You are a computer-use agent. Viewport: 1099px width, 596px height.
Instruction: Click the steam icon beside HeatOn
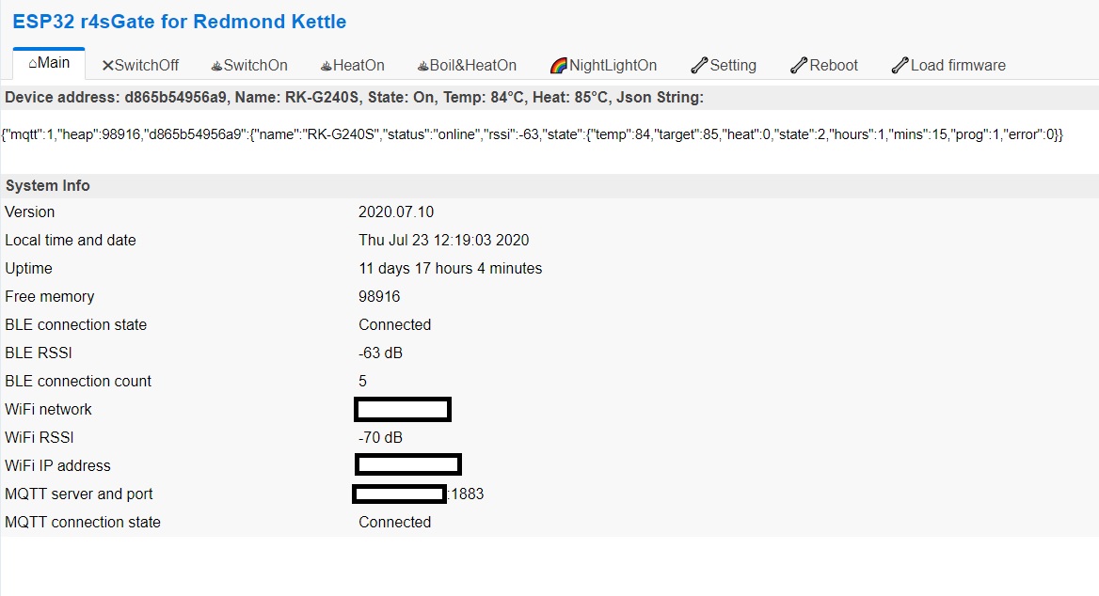(326, 66)
